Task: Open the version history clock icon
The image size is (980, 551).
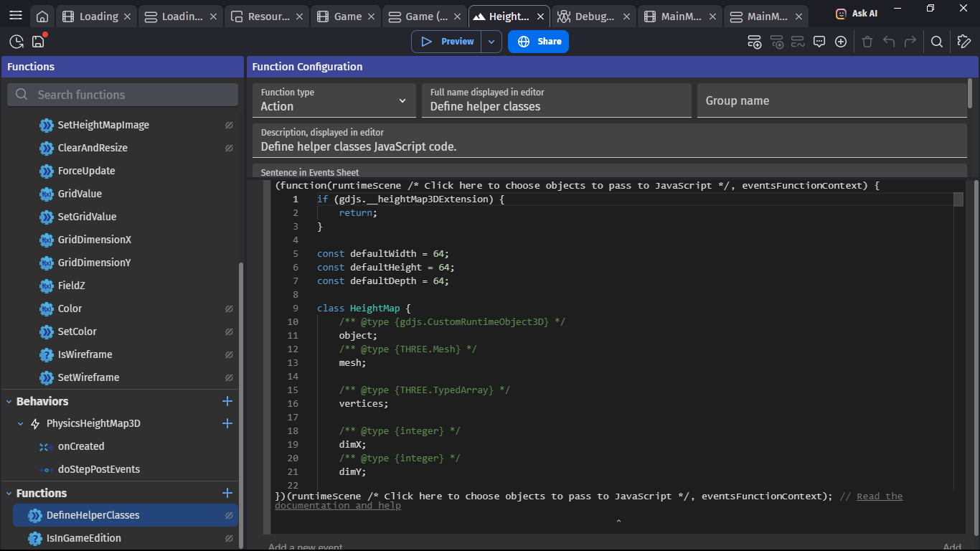Action: pyautogui.click(x=17, y=42)
